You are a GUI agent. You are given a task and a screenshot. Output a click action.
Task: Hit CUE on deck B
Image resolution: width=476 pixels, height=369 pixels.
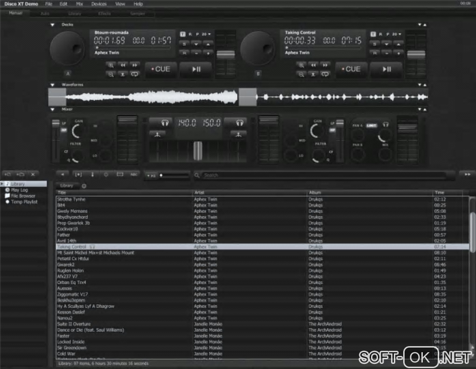click(351, 69)
